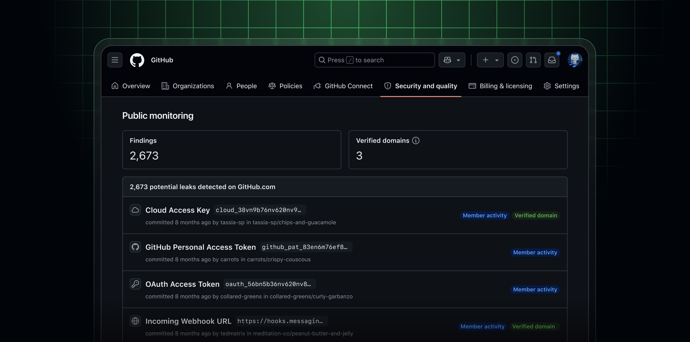Click the Cloud Access Key cloud icon
The height and width of the screenshot is (342, 690).
pos(135,210)
